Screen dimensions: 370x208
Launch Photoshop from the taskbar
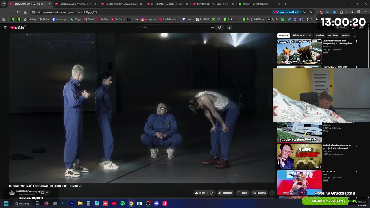point(63,203)
